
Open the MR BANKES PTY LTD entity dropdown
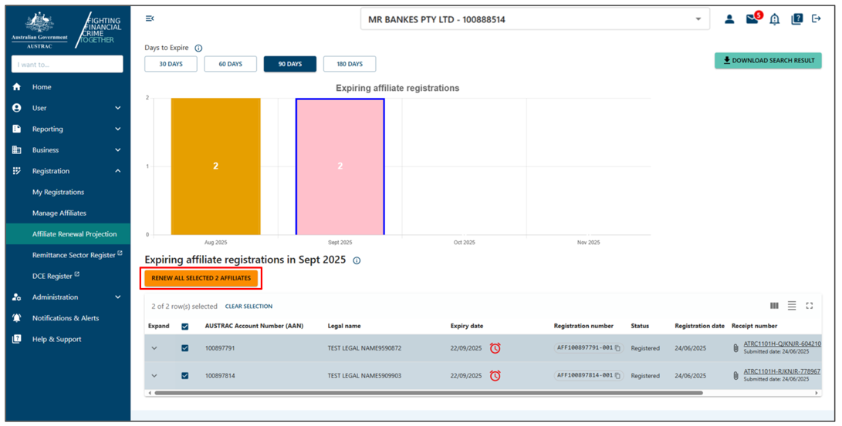click(x=534, y=19)
